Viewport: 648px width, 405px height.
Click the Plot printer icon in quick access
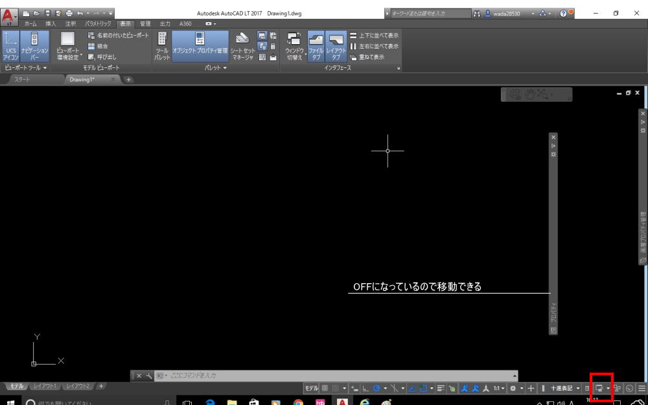[69, 13]
